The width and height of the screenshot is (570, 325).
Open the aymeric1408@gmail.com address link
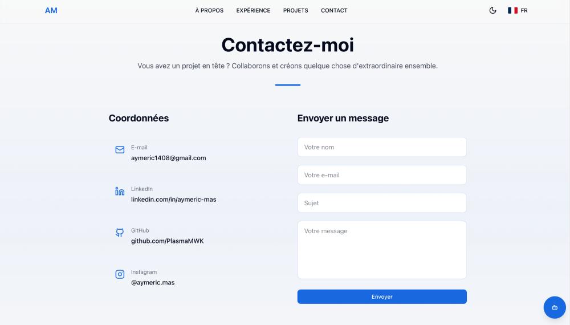[x=168, y=158]
